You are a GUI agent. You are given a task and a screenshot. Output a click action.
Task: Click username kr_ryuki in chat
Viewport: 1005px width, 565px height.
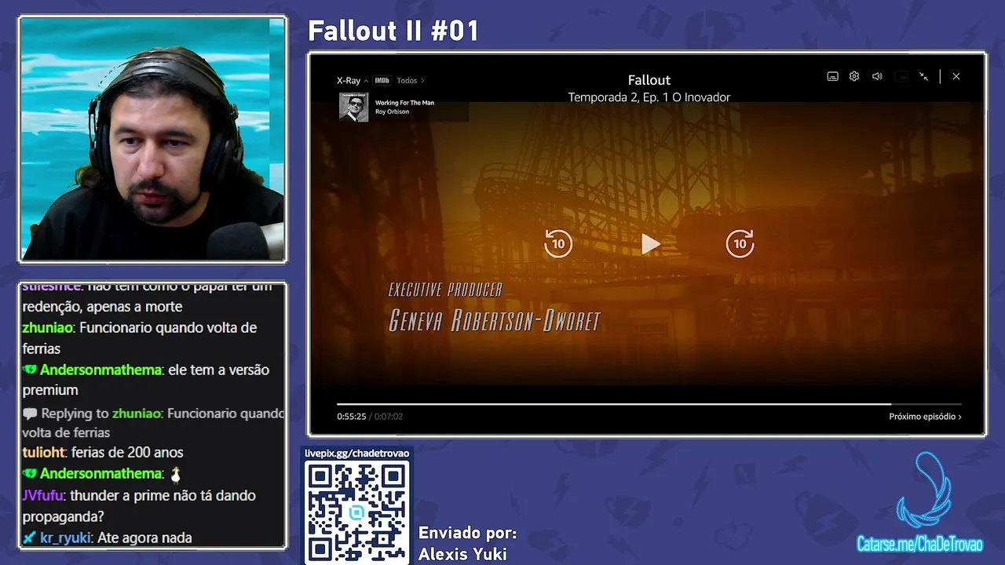point(65,538)
